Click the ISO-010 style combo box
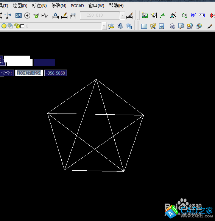Screen dimensions: 215x221 click(x=100, y=15)
